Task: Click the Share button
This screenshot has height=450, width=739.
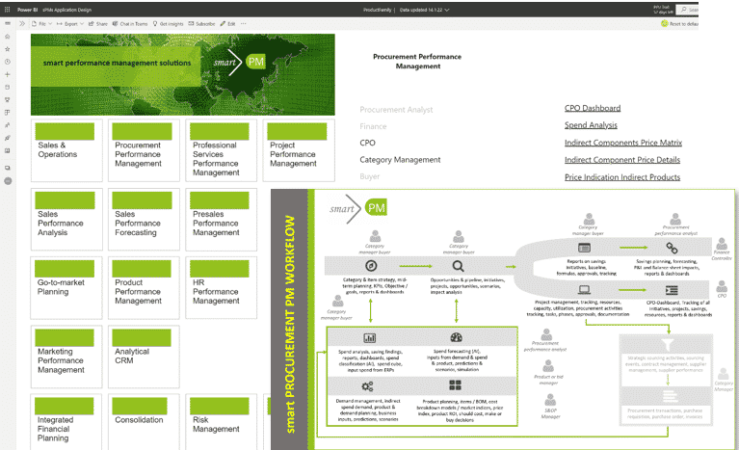Action: (98, 23)
